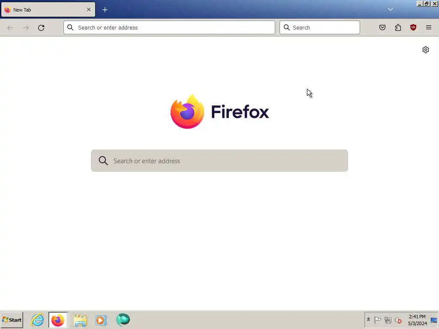
Task: Open a new tab with plus button
Action: click(105, 10)
